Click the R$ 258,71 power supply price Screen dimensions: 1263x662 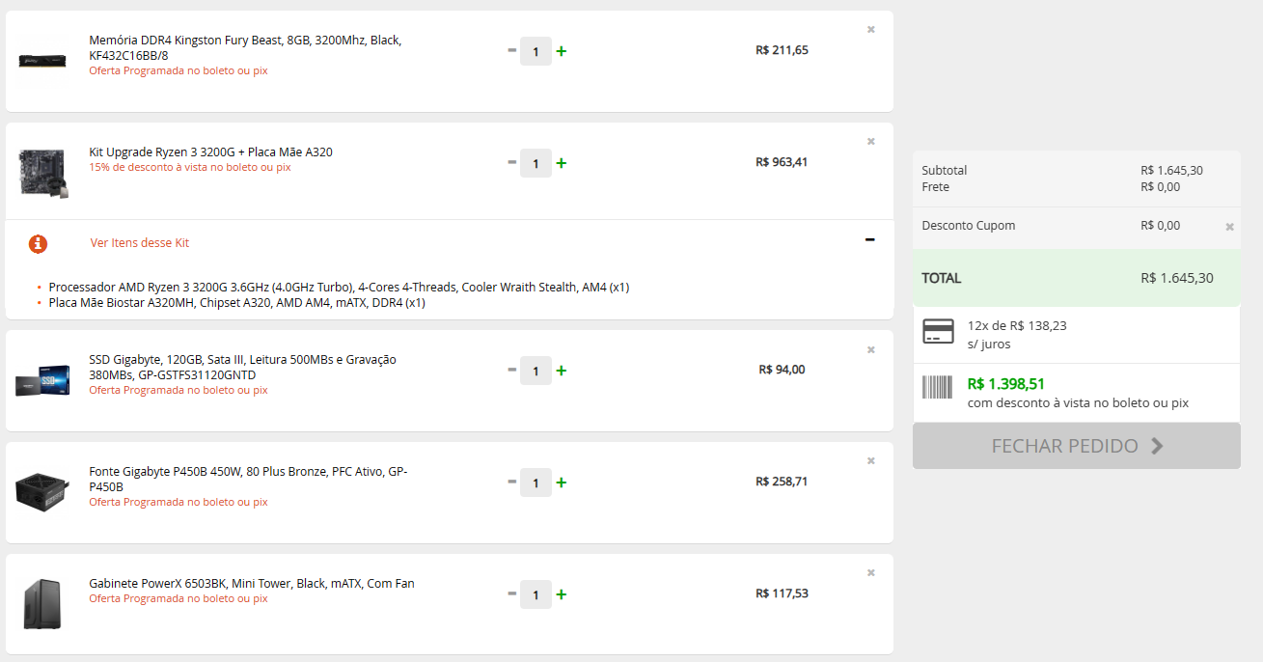[x=782, y=482]
